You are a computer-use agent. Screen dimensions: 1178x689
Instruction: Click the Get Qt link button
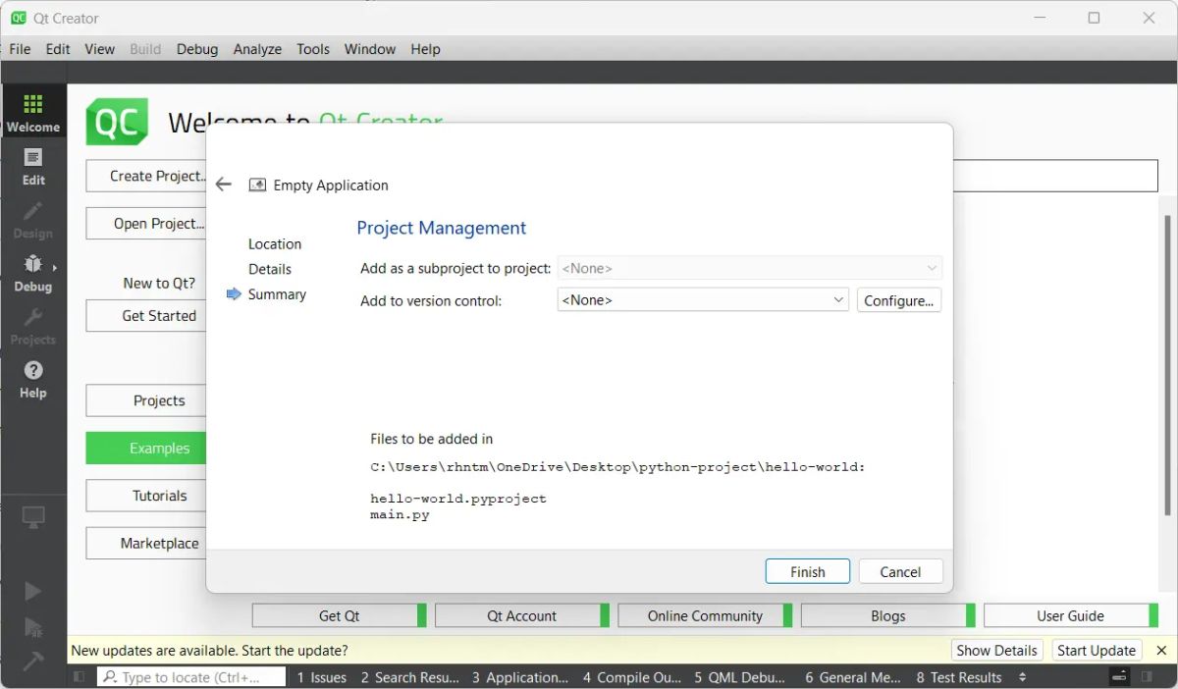pos(339,615)
